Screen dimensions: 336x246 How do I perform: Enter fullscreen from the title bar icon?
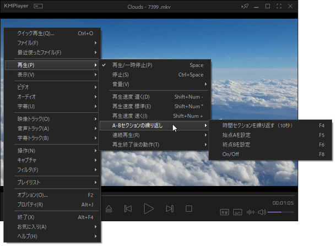tap(279, 7)
